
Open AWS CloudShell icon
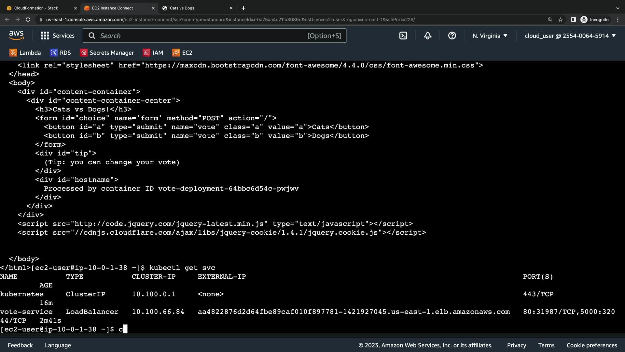(x=403, y=36)
